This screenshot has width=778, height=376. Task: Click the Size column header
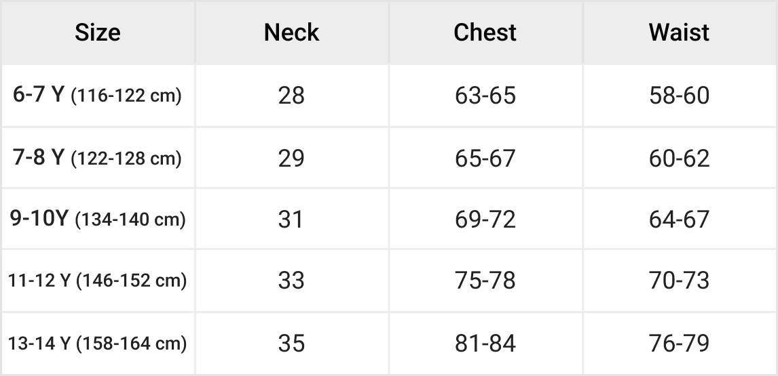point(98,33)
